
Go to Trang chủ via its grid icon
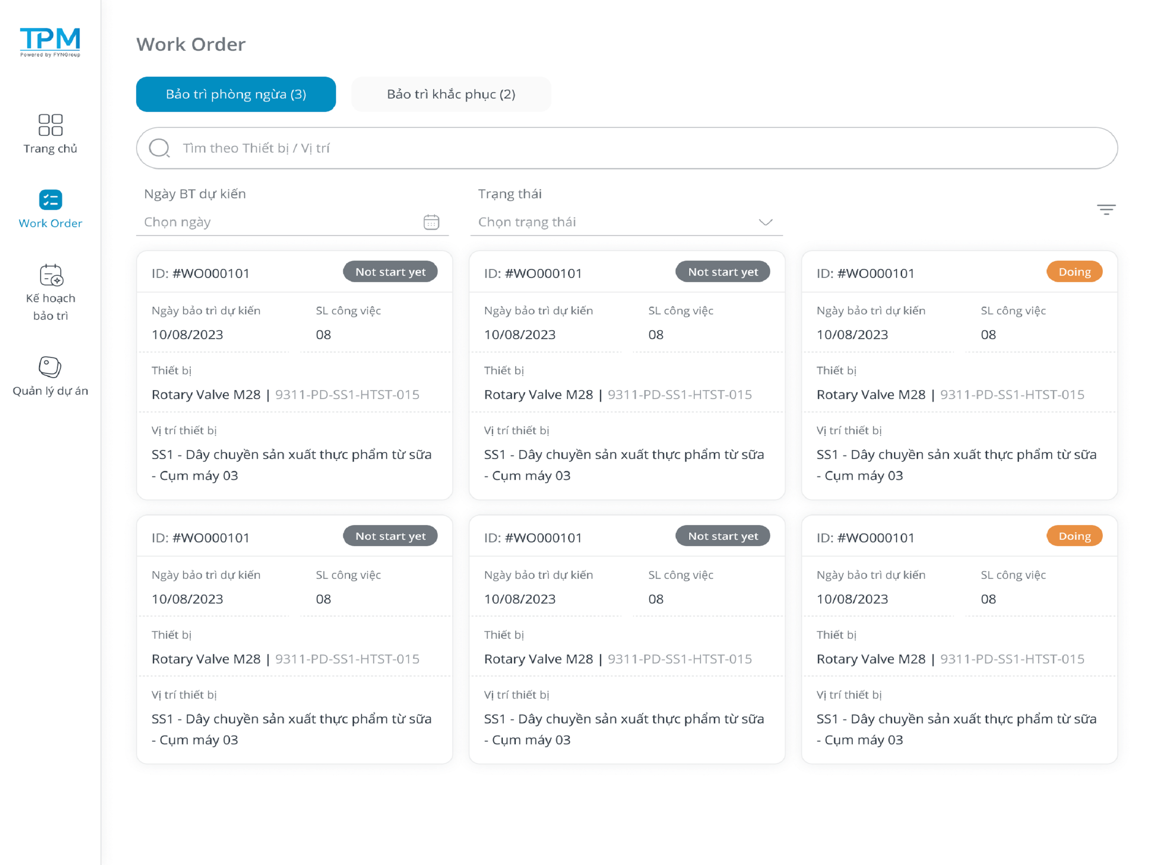(51, 125)
